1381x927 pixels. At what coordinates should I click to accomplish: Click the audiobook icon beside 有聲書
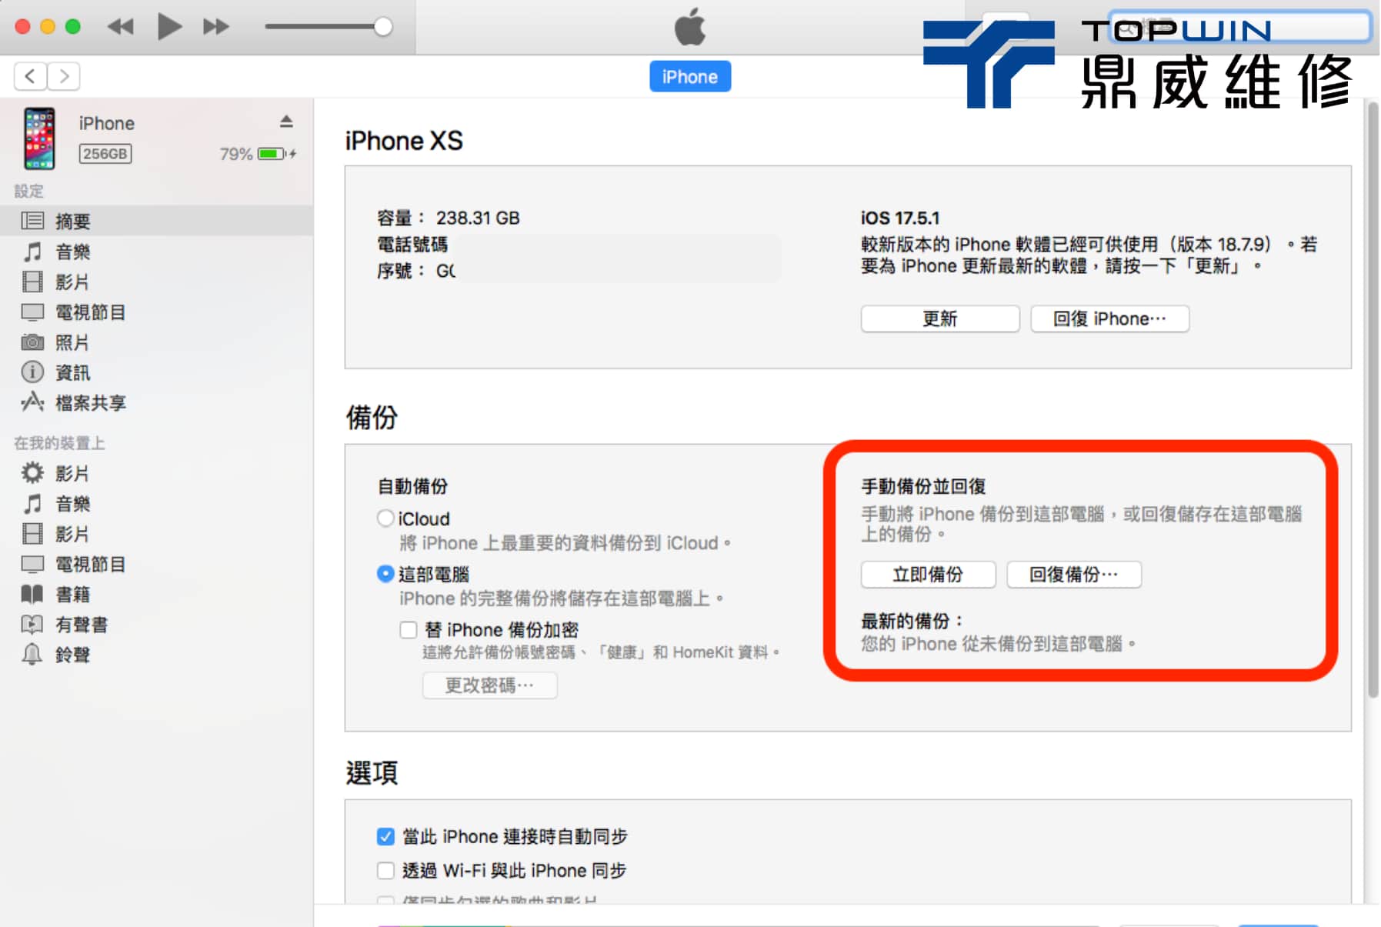pos(32,624)
